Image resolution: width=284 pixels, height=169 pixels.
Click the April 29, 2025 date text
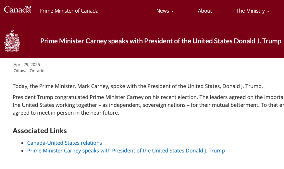pos(27,64)
